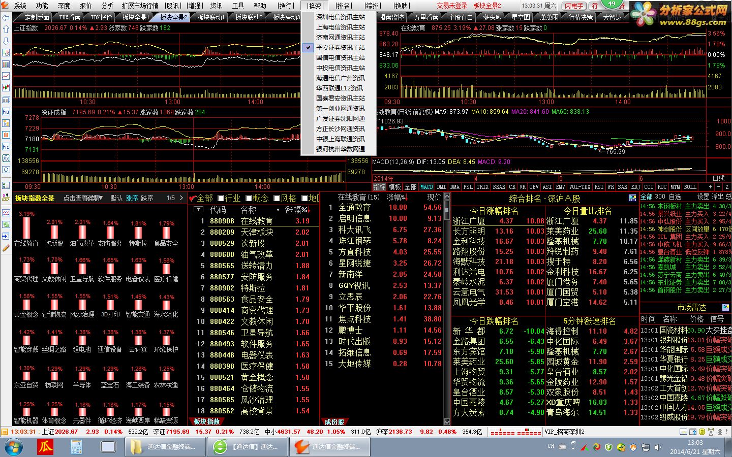Toggle the 行业 checkbox filter
The height and width of the screenshot is (457, 732).
click(x=221, y=198)
